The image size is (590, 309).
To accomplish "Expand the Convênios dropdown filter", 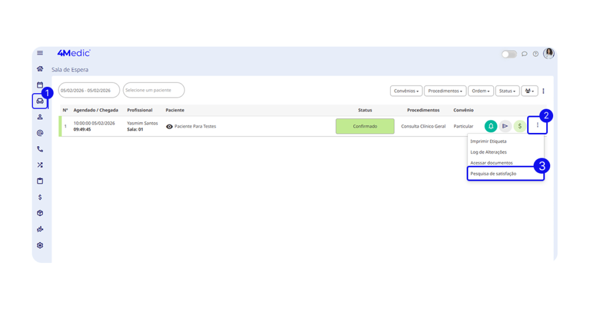I will 406,91.
